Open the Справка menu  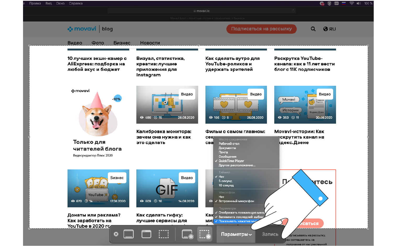tap(76, 3)
